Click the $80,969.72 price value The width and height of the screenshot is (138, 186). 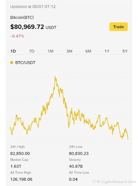point(27,27)
